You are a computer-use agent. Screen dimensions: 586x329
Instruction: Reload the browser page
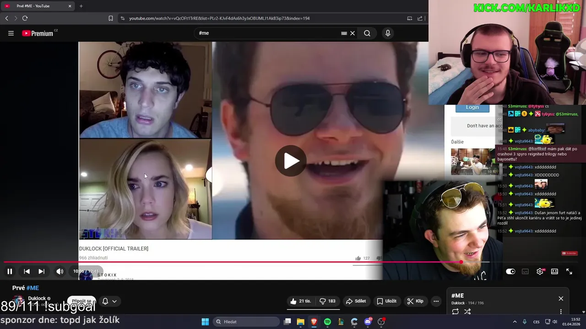[x=25, y=18]
